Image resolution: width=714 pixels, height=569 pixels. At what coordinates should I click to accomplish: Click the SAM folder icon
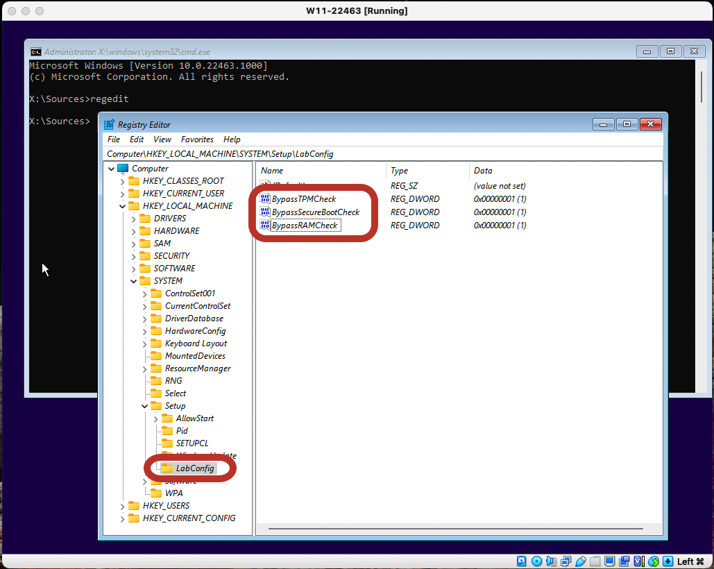(x=145, y=244)
